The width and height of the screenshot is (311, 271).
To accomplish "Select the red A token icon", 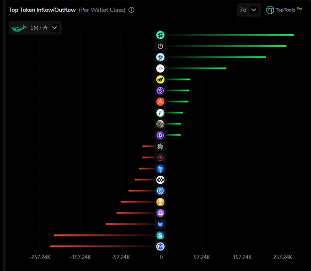I will click(x=160, y=102).
